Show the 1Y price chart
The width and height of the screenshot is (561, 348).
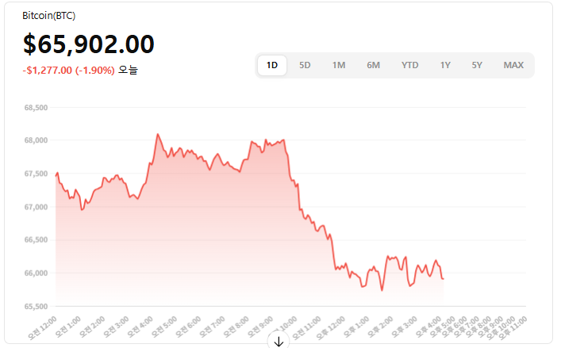(x=446, y=65)
